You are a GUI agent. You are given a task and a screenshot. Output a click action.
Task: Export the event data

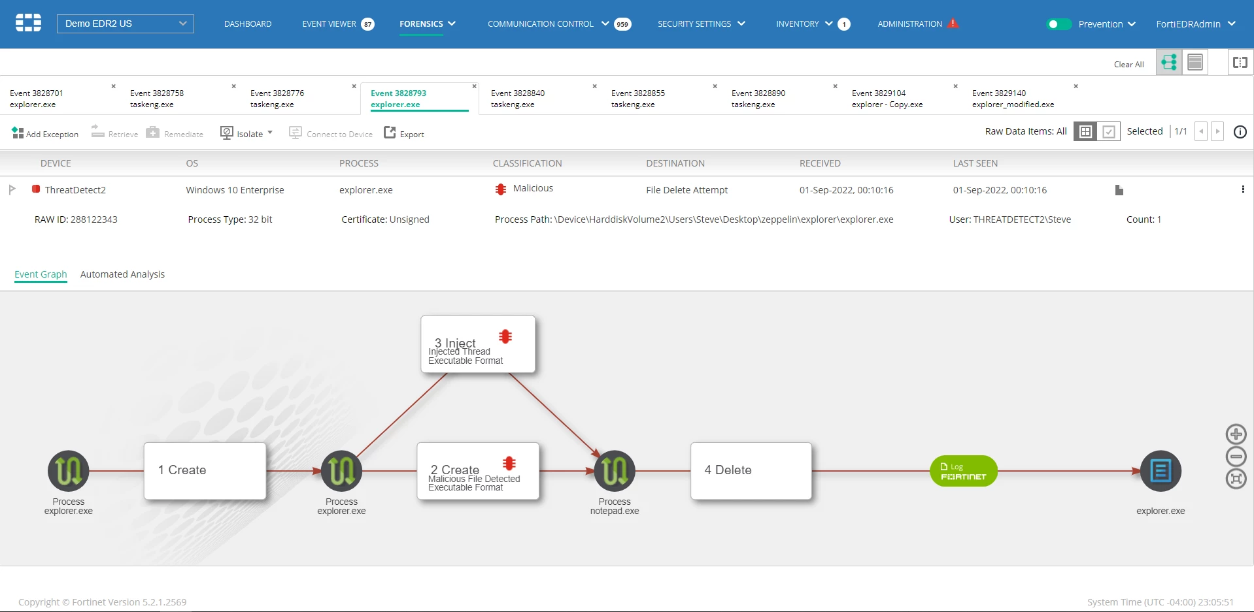[x=404, y=133]
